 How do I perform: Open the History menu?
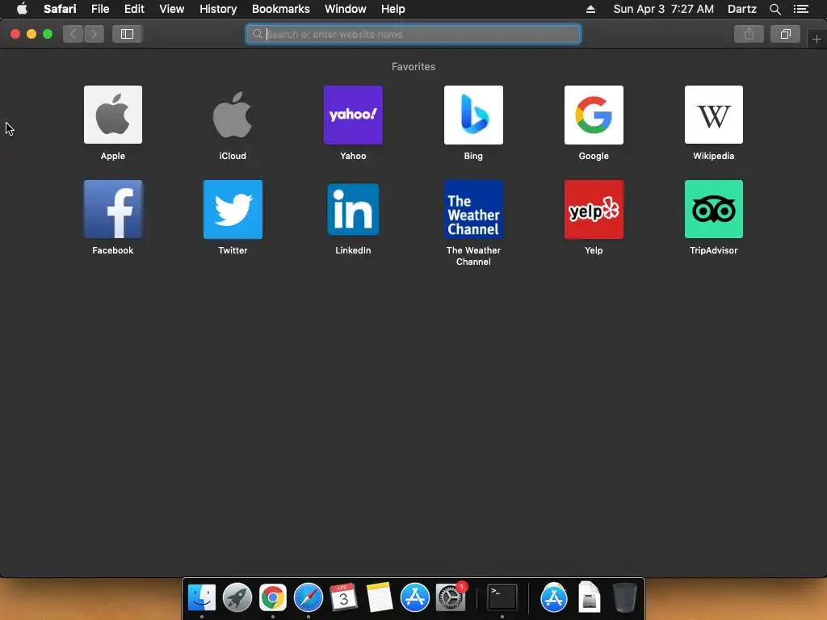(218, 9)
